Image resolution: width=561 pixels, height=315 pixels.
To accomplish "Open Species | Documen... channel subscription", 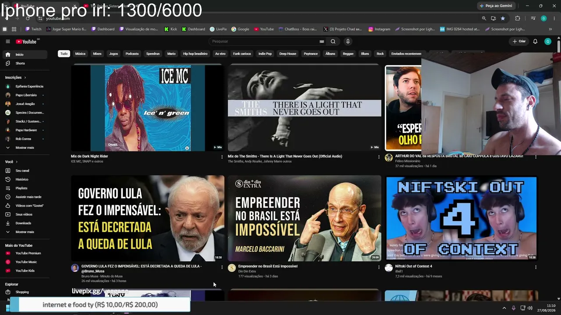I will (x=25, y=113).
